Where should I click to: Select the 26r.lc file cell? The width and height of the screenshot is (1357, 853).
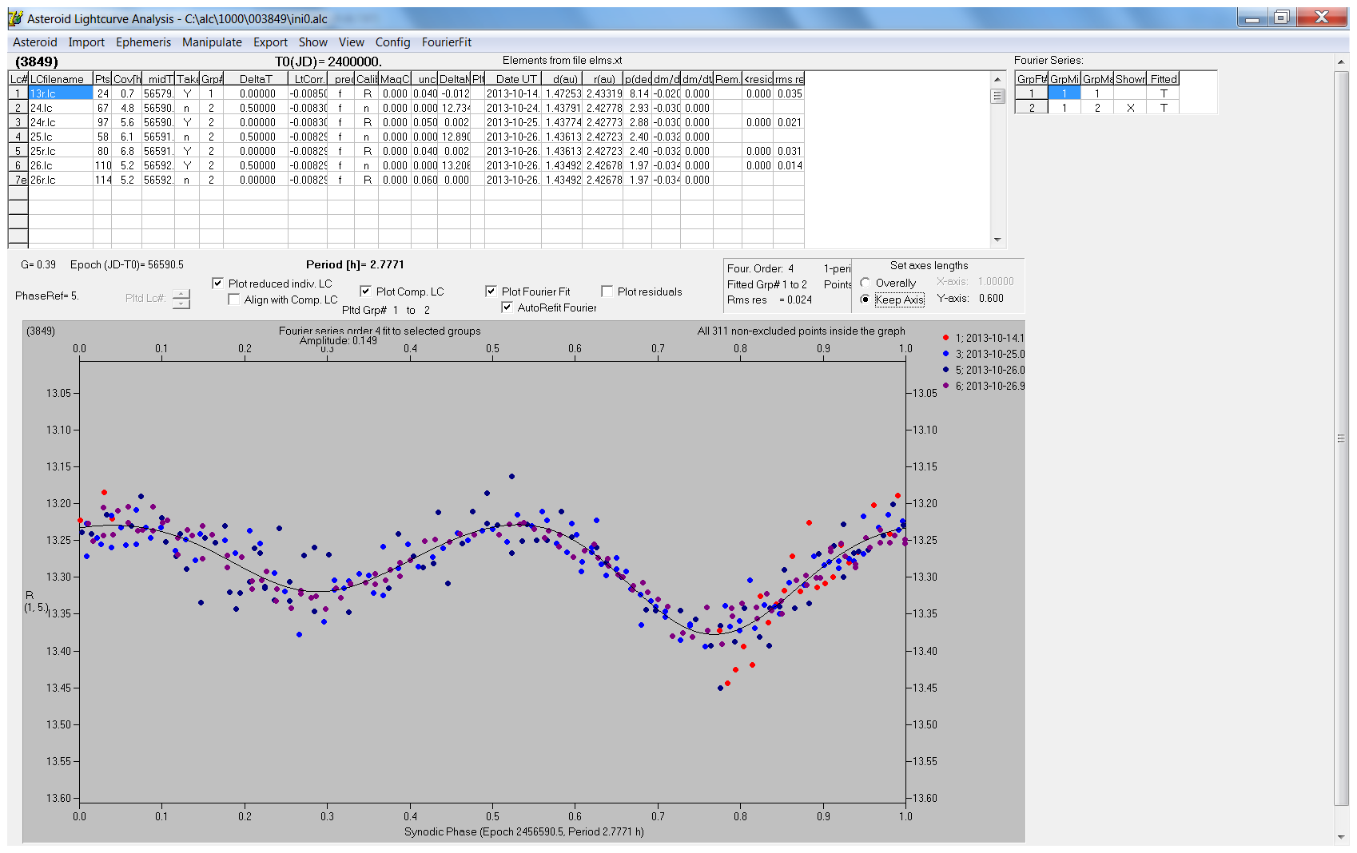click(61, 180)
